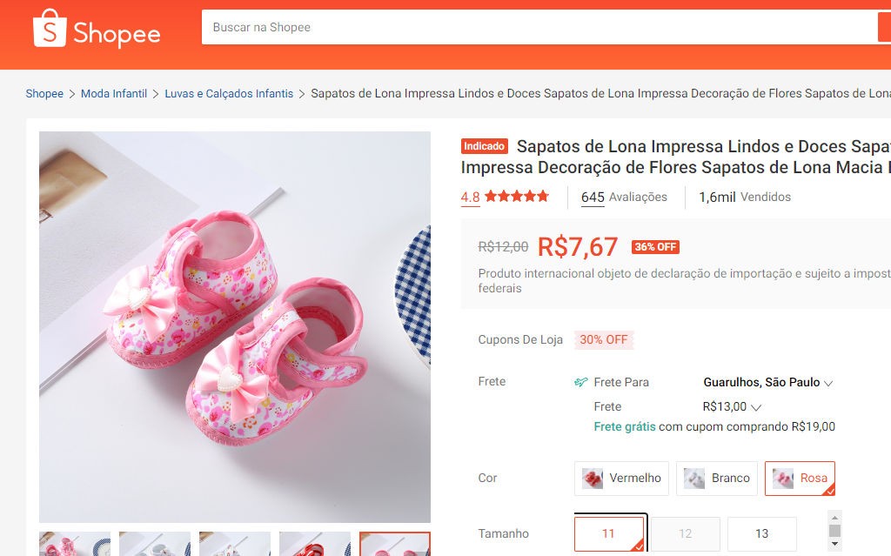Expand the Guarulhos, São Paulo shipping destination dropdown

(x=768, y=382)
